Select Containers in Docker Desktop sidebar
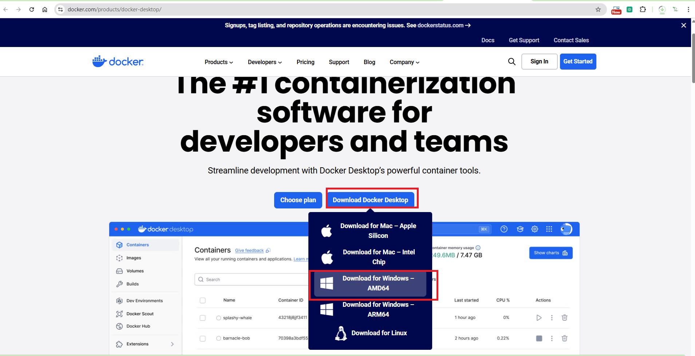Viewport: 695px width, 356px height. click(x=145, y=245)
